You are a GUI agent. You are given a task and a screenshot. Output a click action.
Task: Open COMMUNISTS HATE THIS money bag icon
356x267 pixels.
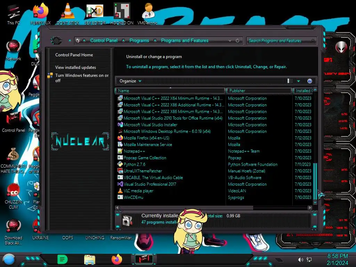14,160
